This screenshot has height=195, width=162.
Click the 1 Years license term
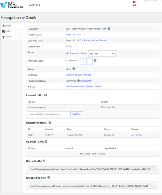point(69,46)
